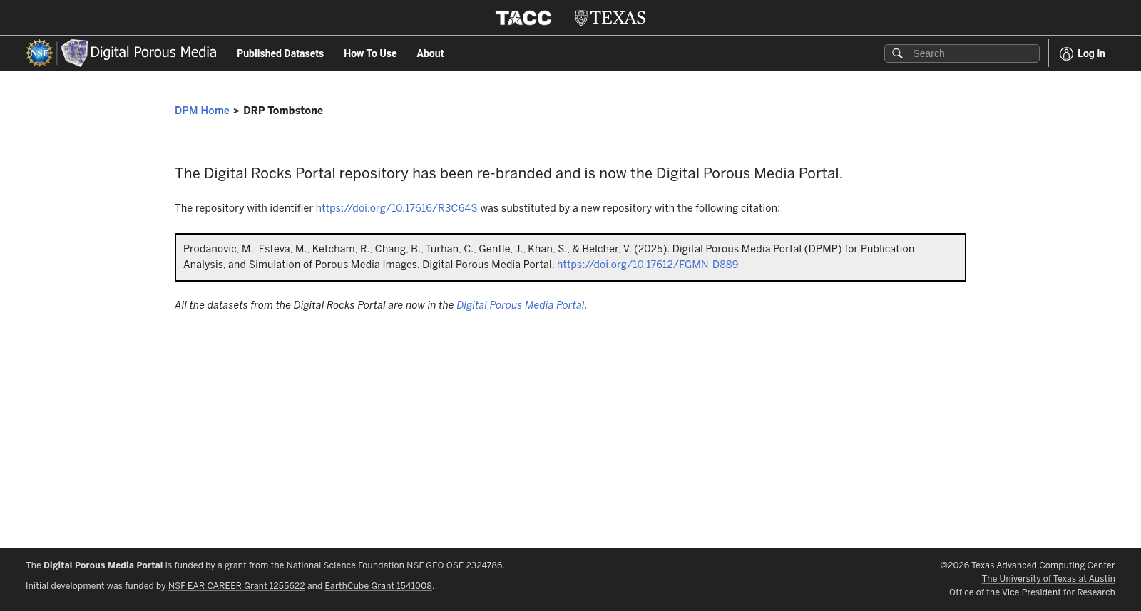Click the search magnifier icon
Image resolution: width=1141 pixels, height=611 pixels.
(897, 53)
